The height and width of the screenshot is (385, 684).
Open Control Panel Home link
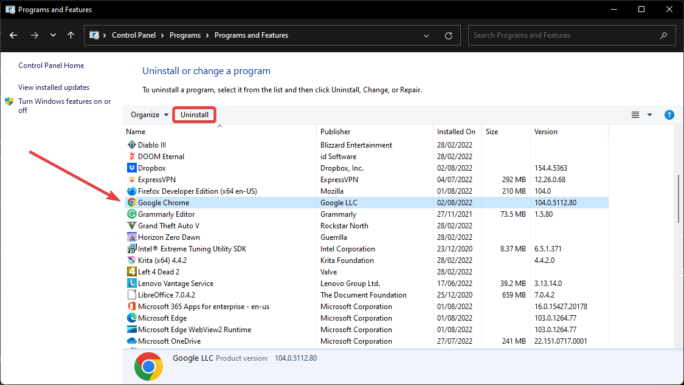coord(51,66)
